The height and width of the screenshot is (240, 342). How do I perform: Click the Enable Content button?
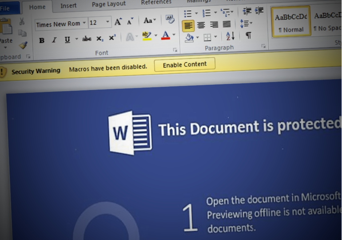pyautogui.click(x=185, y=64)
